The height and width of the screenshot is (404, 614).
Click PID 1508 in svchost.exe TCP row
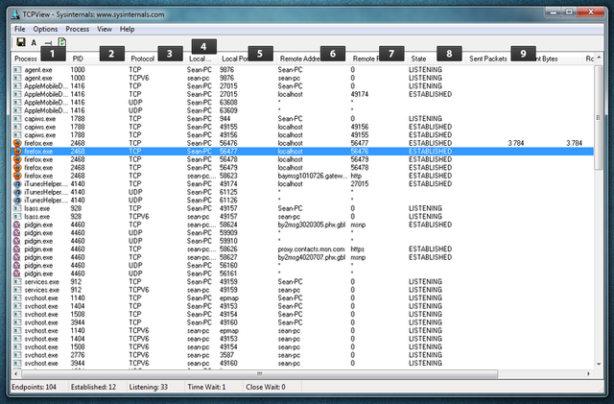pyautogui.click(x=78, y=314)
